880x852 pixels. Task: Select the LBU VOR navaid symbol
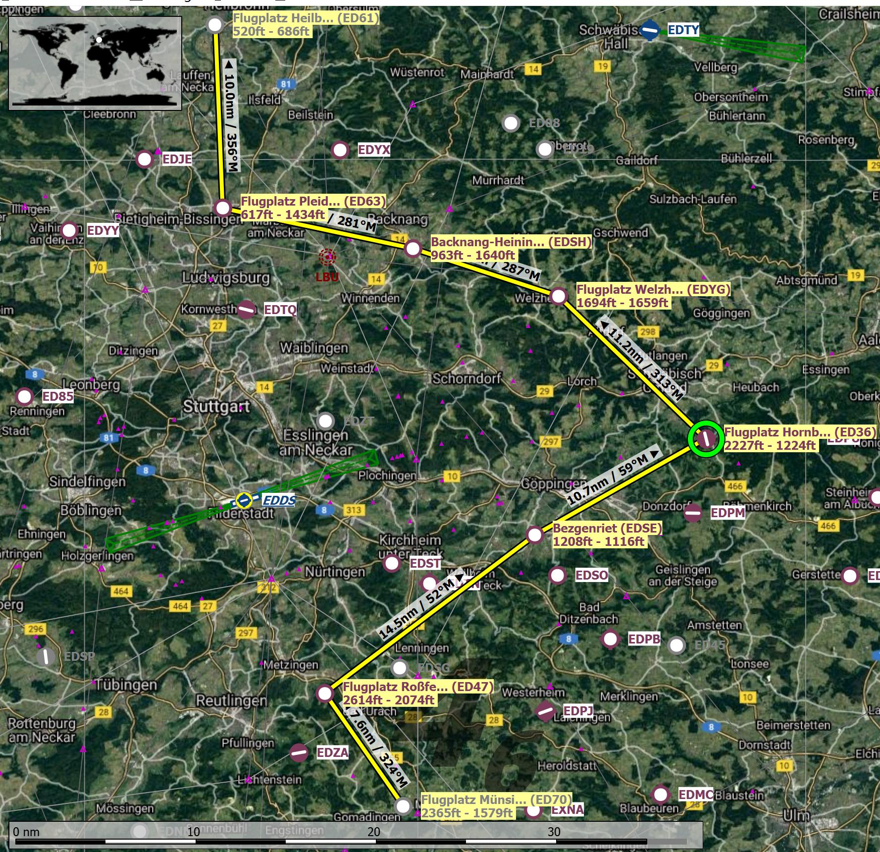click(327, 257)
